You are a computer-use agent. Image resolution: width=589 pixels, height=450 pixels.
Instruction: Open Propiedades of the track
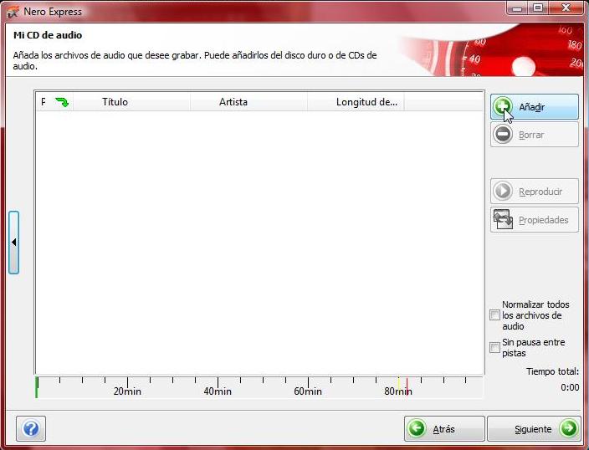click(x=534, y=220)
